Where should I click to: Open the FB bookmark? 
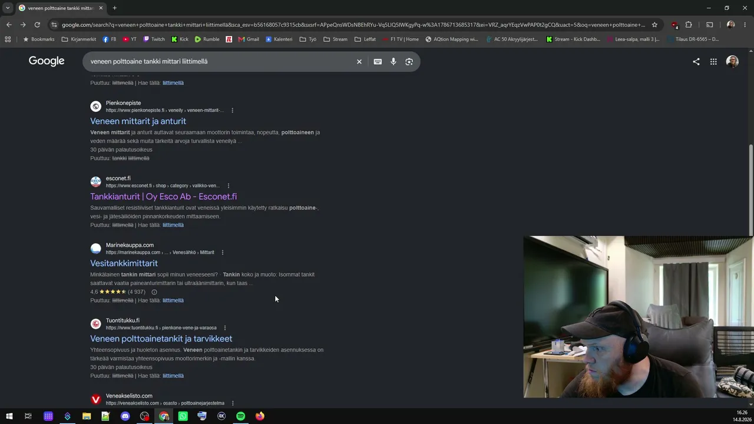pos(109,39)
